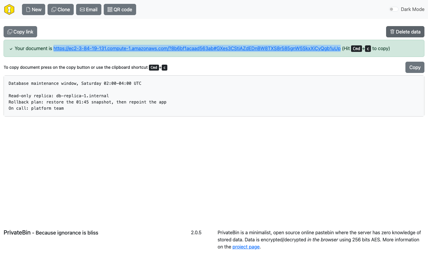Image resolution: width=428 pixels, height=255 pixels.
Task: Show the QR code for this paste
Action: (120, 9)
